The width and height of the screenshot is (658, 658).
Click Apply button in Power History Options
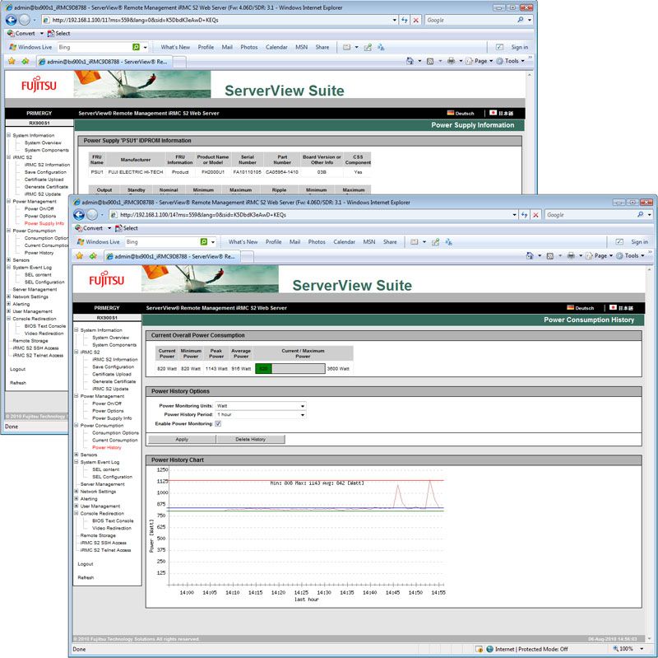coord(182,439)
